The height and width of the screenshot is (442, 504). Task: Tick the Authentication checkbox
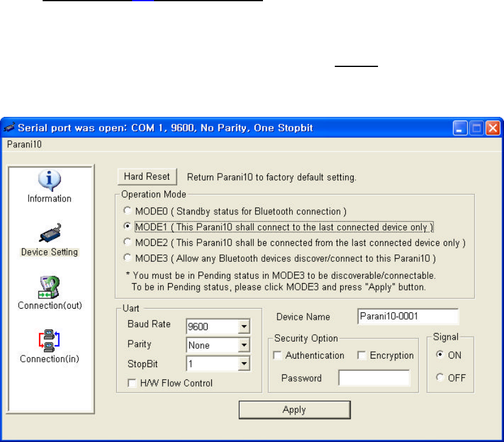pos(277,355)
